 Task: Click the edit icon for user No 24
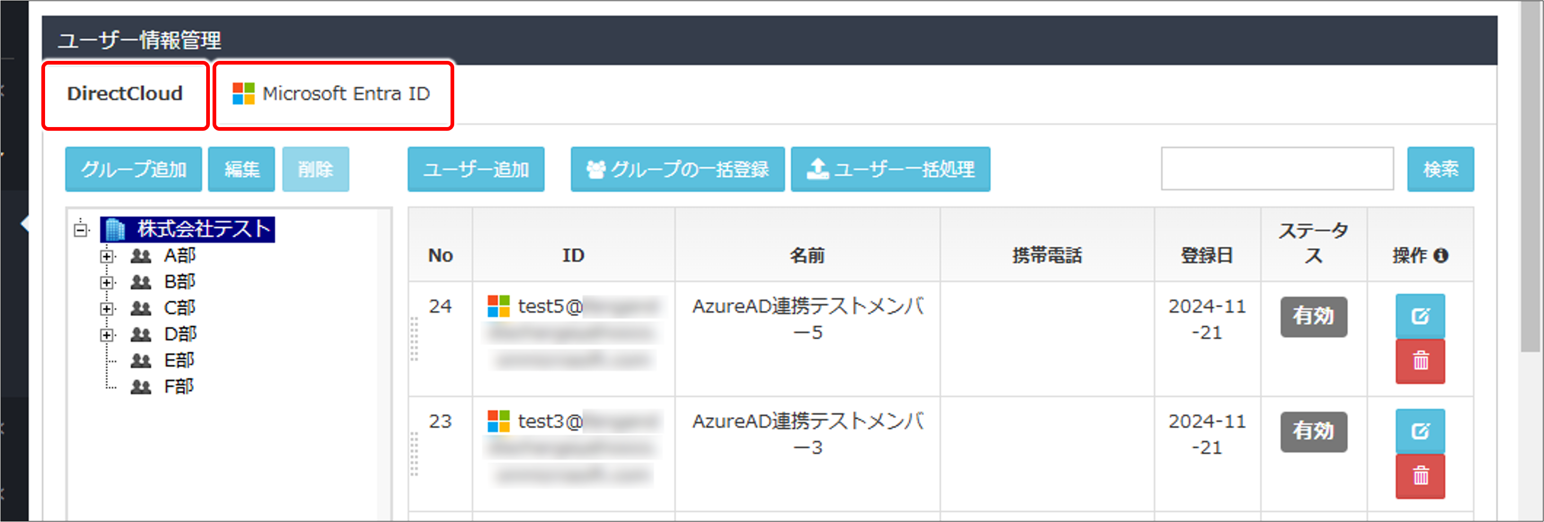1420,316
